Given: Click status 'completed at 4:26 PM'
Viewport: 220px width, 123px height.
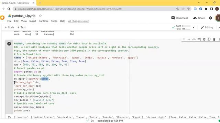Looking at the screenshot, I should point(110,121).
